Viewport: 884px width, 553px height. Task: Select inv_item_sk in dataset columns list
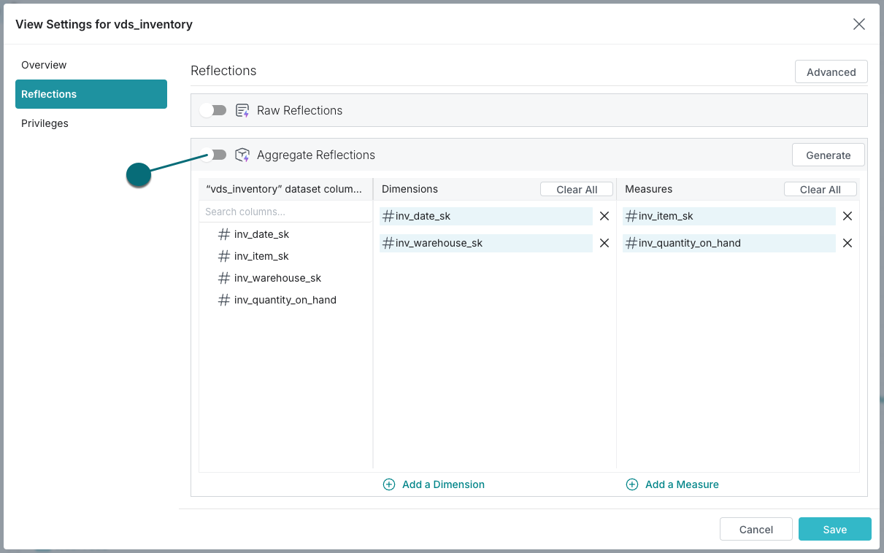pos(261,256)
